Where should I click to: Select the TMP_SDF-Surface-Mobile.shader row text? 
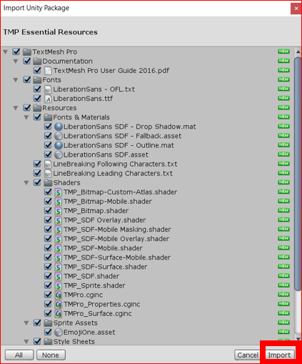(x=117, y=257)
